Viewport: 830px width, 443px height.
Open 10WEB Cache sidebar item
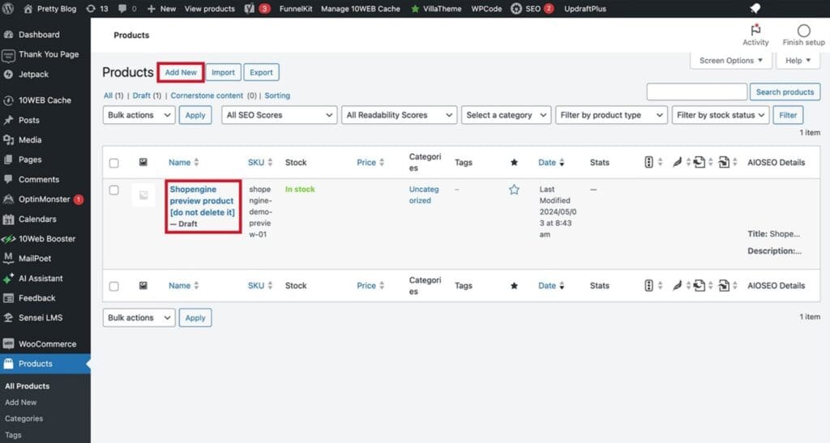(45, 100)
